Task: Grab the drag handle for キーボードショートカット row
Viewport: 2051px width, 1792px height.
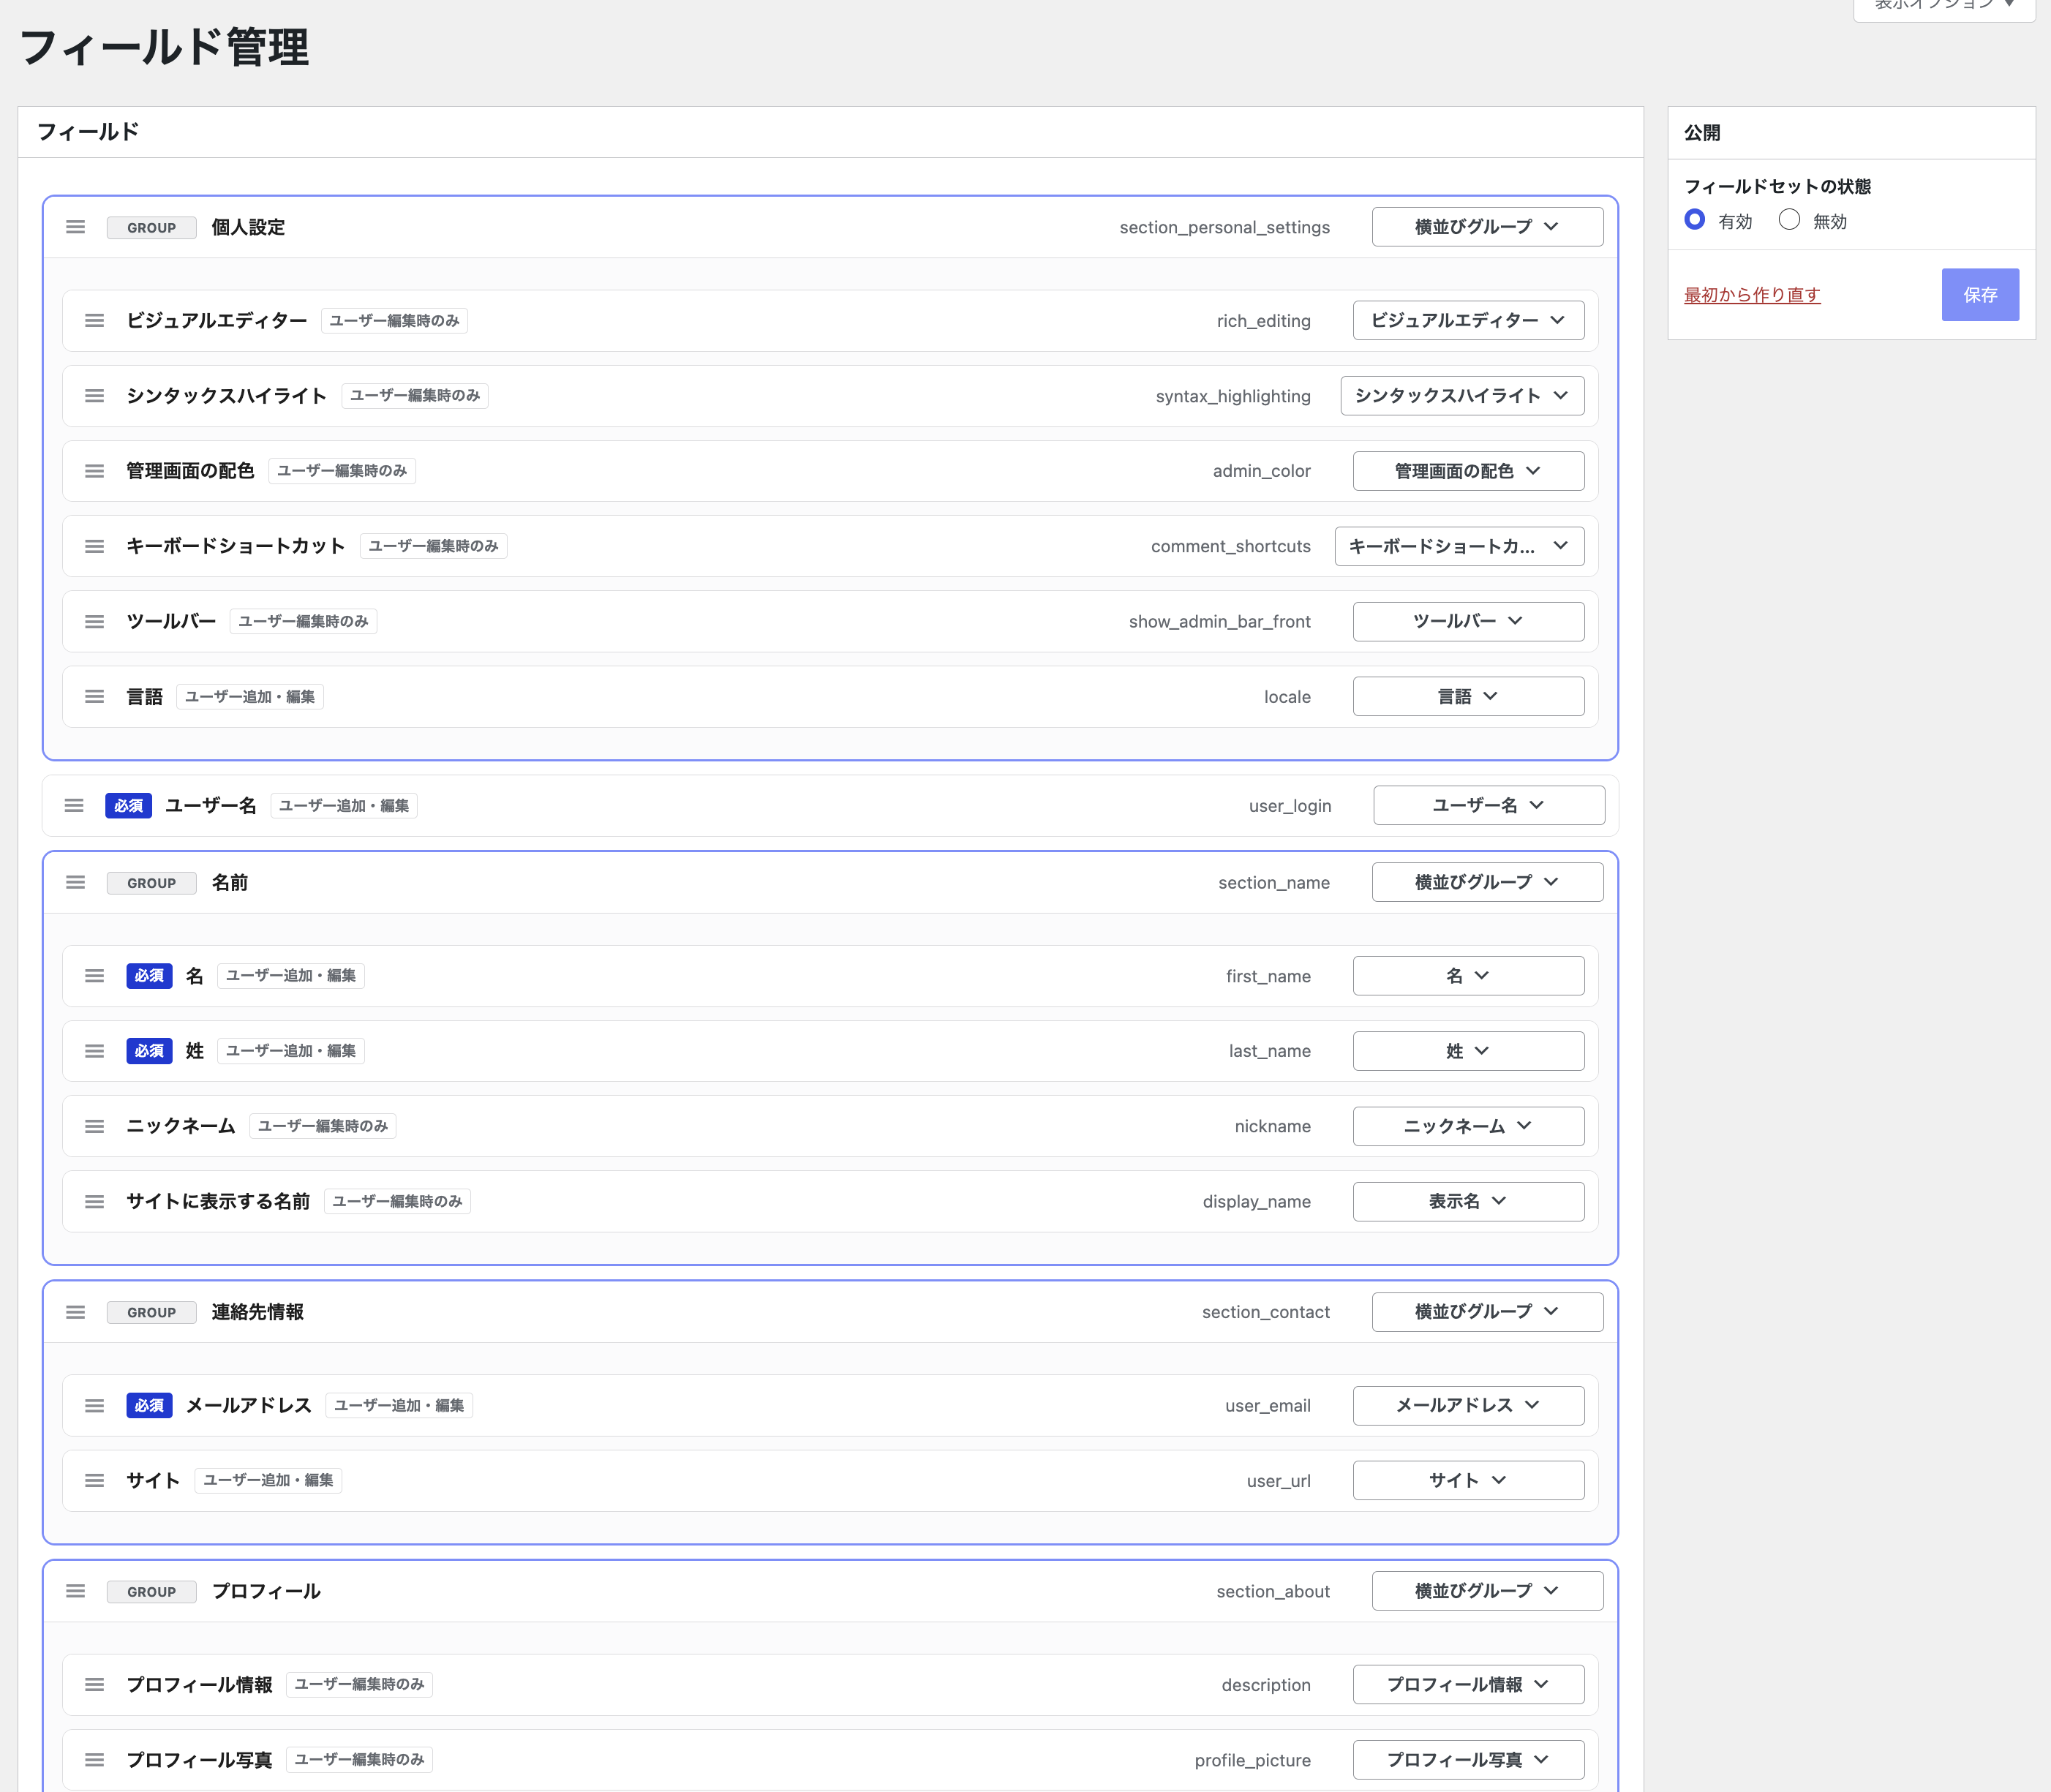Action: [94, 546]
